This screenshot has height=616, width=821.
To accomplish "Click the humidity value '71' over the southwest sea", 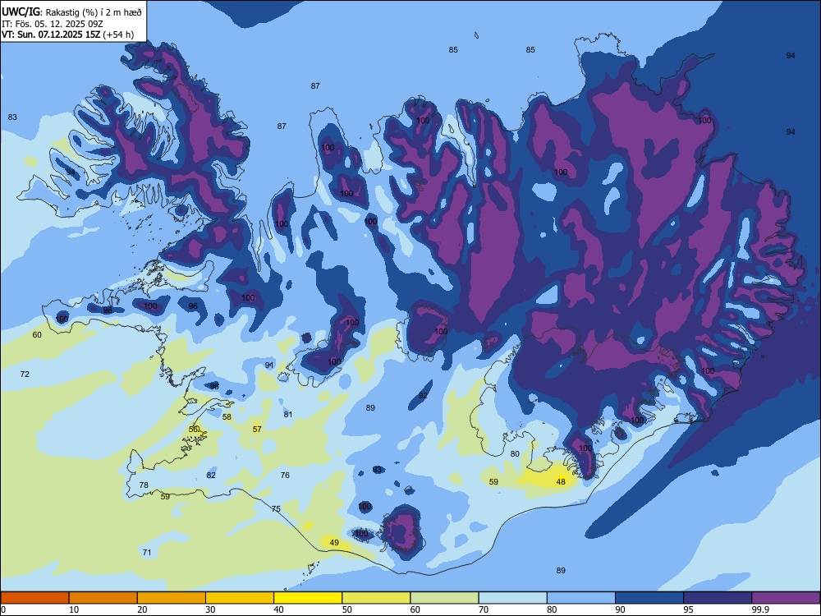I will [x=147, y=552].
